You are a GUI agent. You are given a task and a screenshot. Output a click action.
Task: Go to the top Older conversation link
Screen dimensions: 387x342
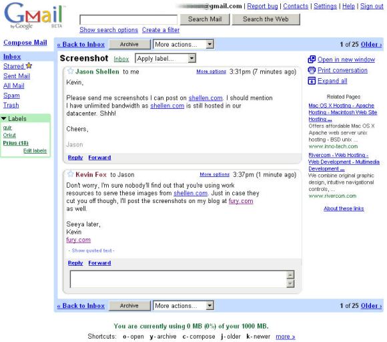pos(371,45)
